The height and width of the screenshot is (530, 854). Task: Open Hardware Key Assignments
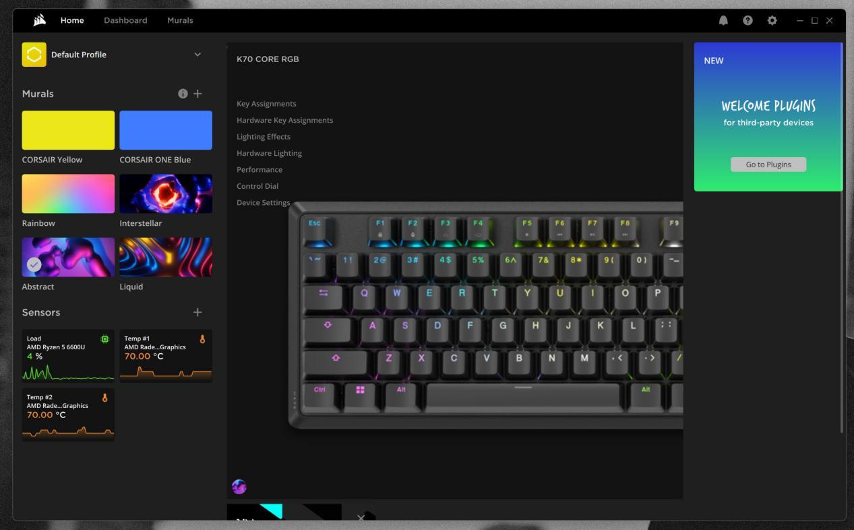pos(284,120)
